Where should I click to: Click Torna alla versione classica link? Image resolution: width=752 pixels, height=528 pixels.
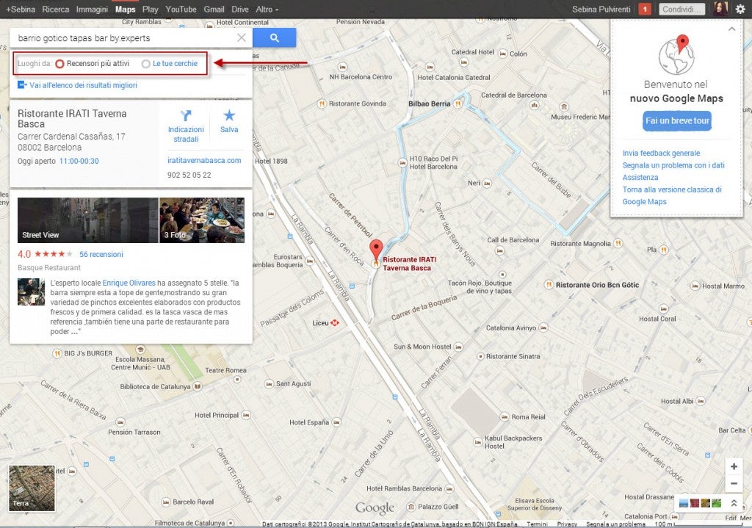tap(672, 195)
